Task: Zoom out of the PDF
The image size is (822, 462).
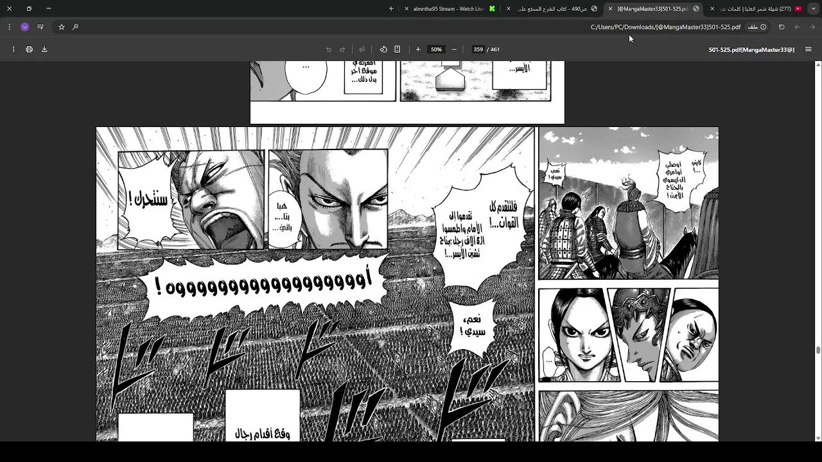Action: pyautogui.click(x=454, y=49)
